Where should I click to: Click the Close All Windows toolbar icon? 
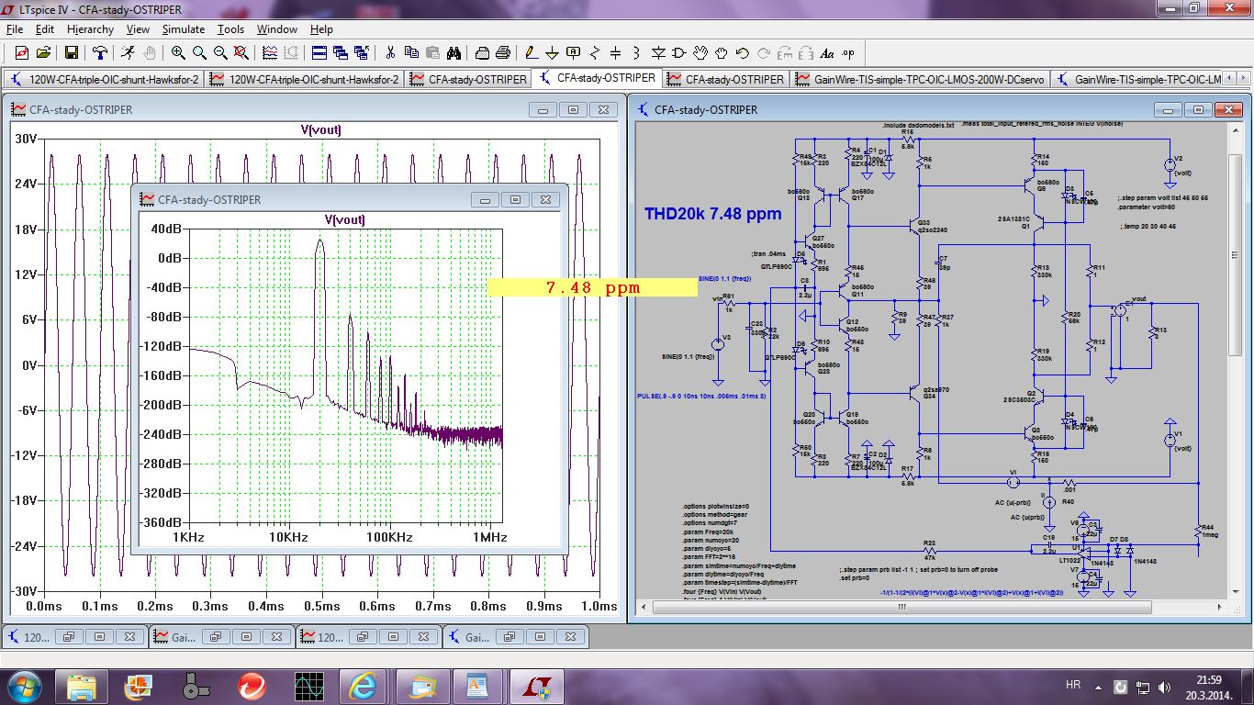362,53
